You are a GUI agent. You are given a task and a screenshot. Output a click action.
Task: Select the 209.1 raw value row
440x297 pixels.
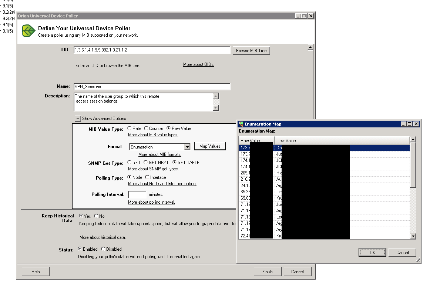click(x=324, y=173)
